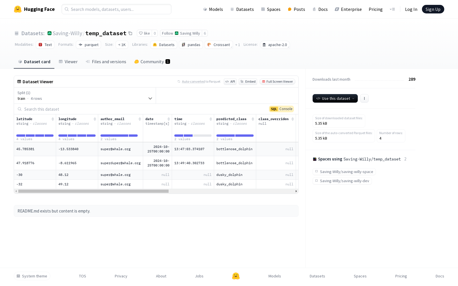
Task: Click the right scroll arrow of the table
Action: 296,191
